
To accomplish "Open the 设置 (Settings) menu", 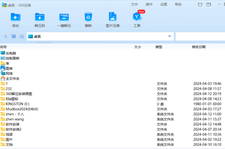I will click(x=164, y=5).
